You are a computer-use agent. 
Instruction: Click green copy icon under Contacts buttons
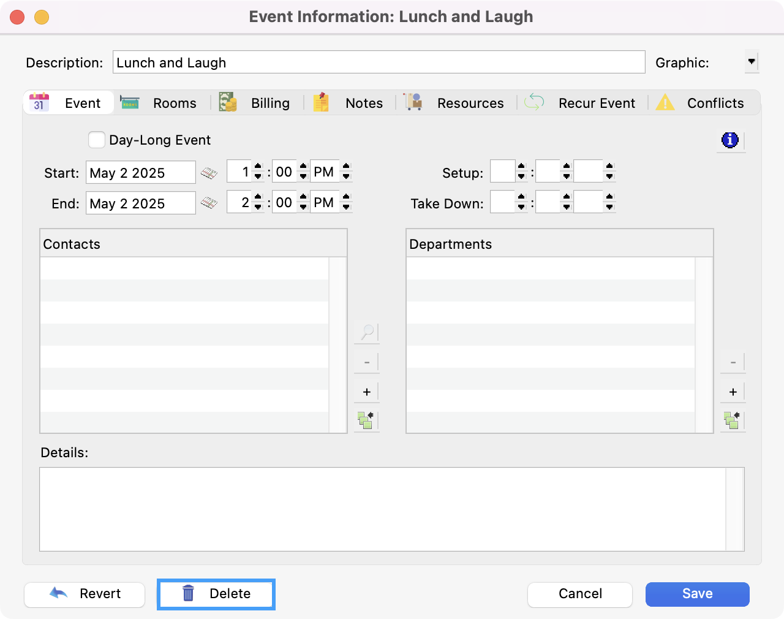click(366, 420)
